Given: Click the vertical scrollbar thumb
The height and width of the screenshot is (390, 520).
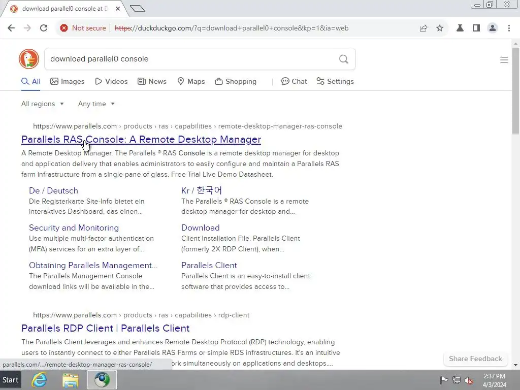Looking at the screenshot, I should coord(515,91).
